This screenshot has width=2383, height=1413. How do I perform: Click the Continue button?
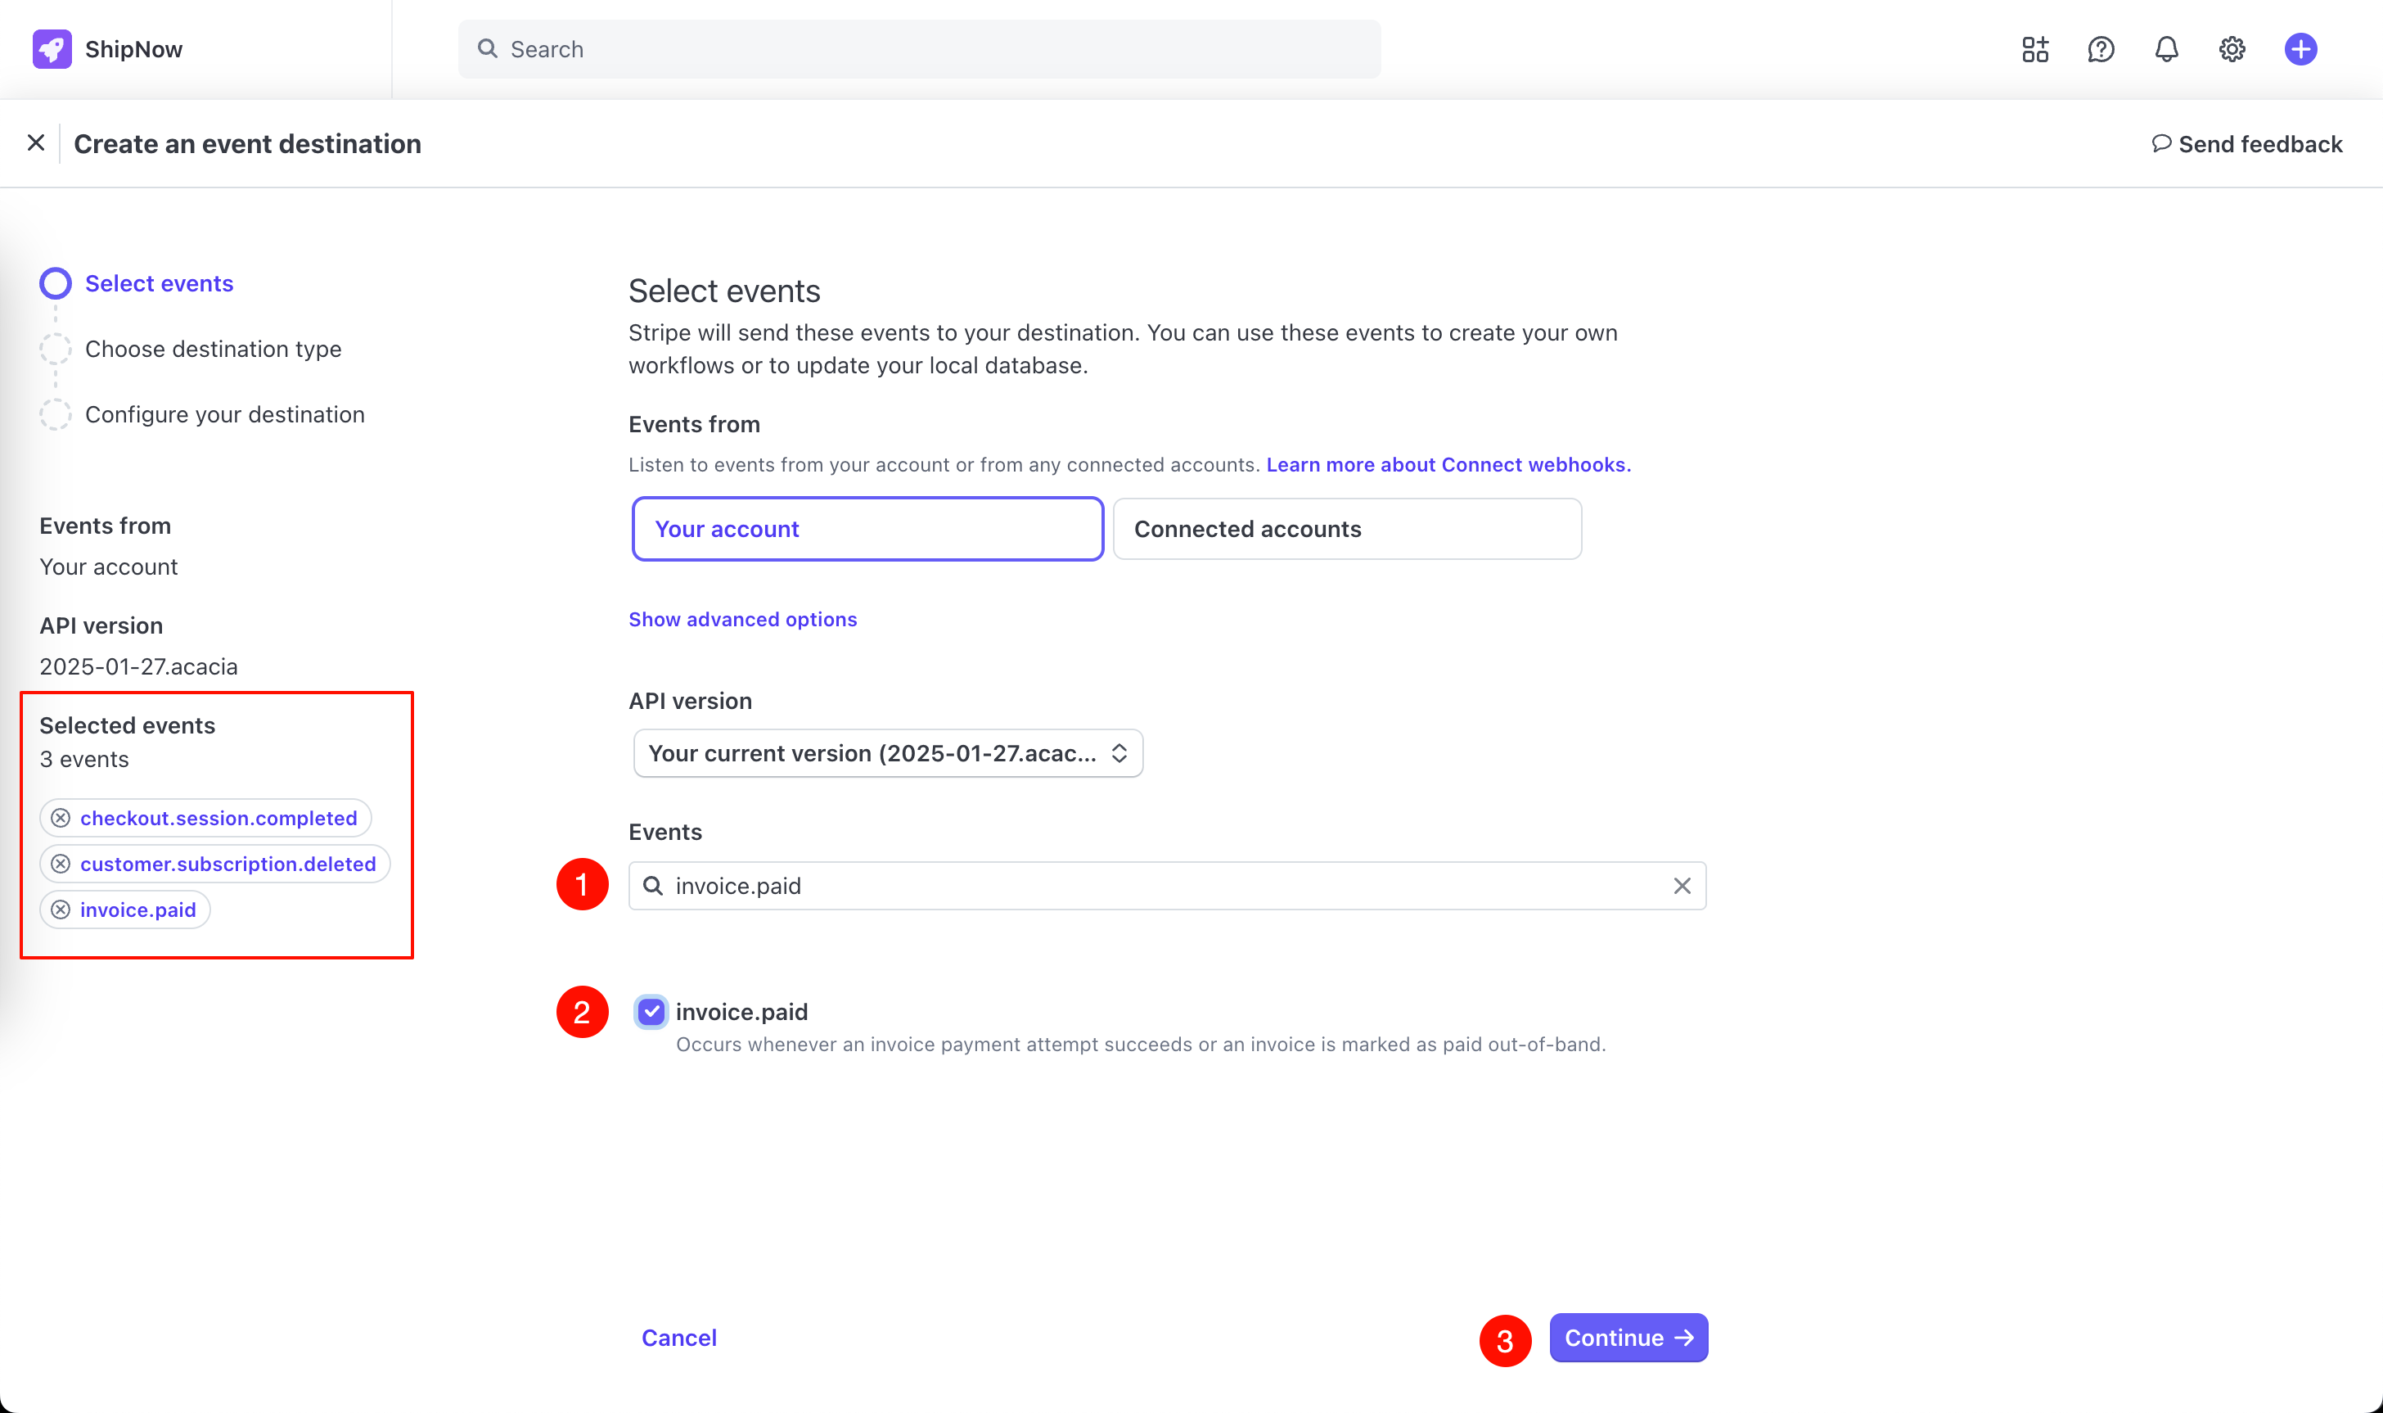[x=1628, y=1338]
